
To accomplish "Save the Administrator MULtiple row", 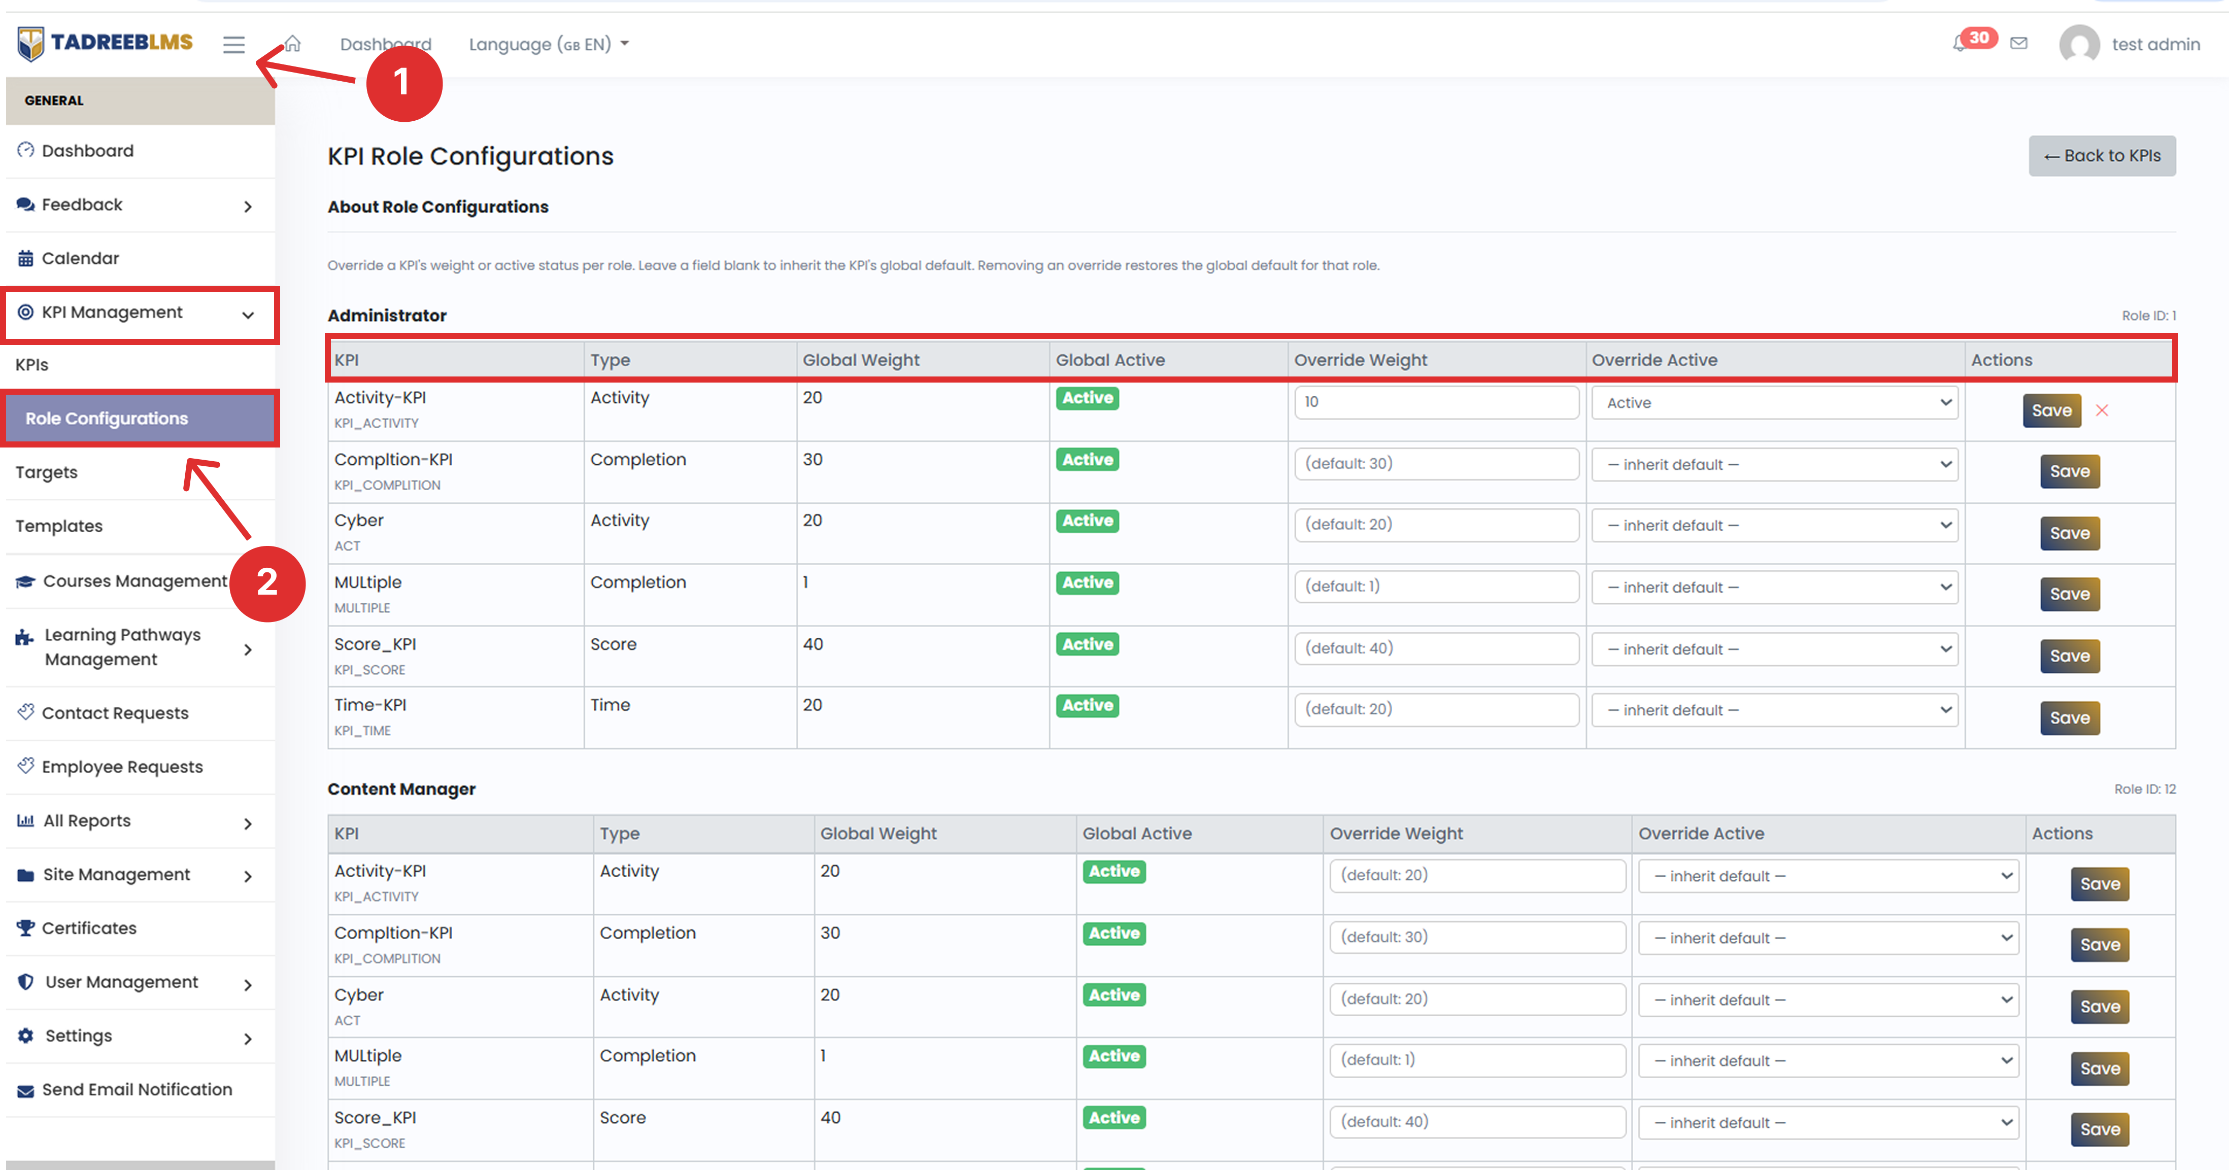I will tap(2070, 594).
